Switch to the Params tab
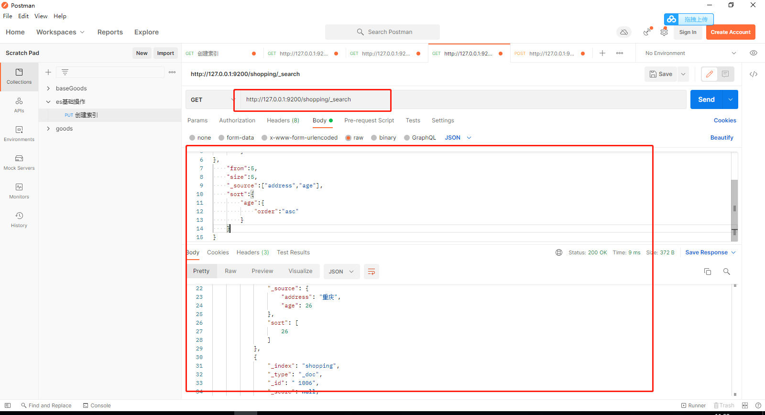765x415 pixels. pyautogui.click(x=197, y=120)
